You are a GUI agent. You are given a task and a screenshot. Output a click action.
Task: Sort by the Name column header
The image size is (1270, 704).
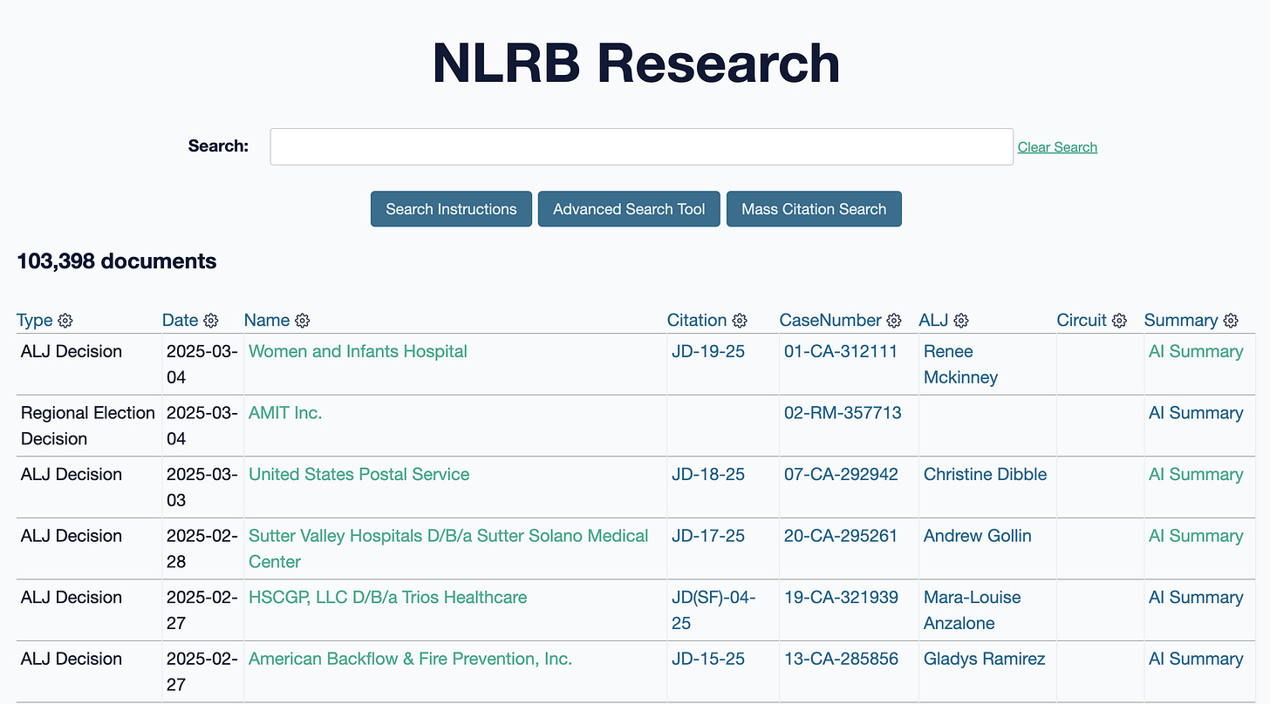click(267, 321)
